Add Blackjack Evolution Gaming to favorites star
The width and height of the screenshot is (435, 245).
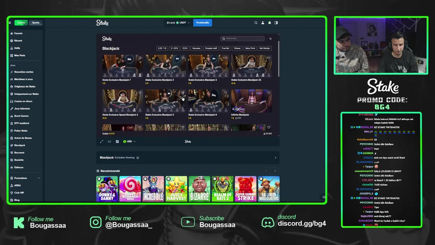pyautogui.click(x=138, y=158)
